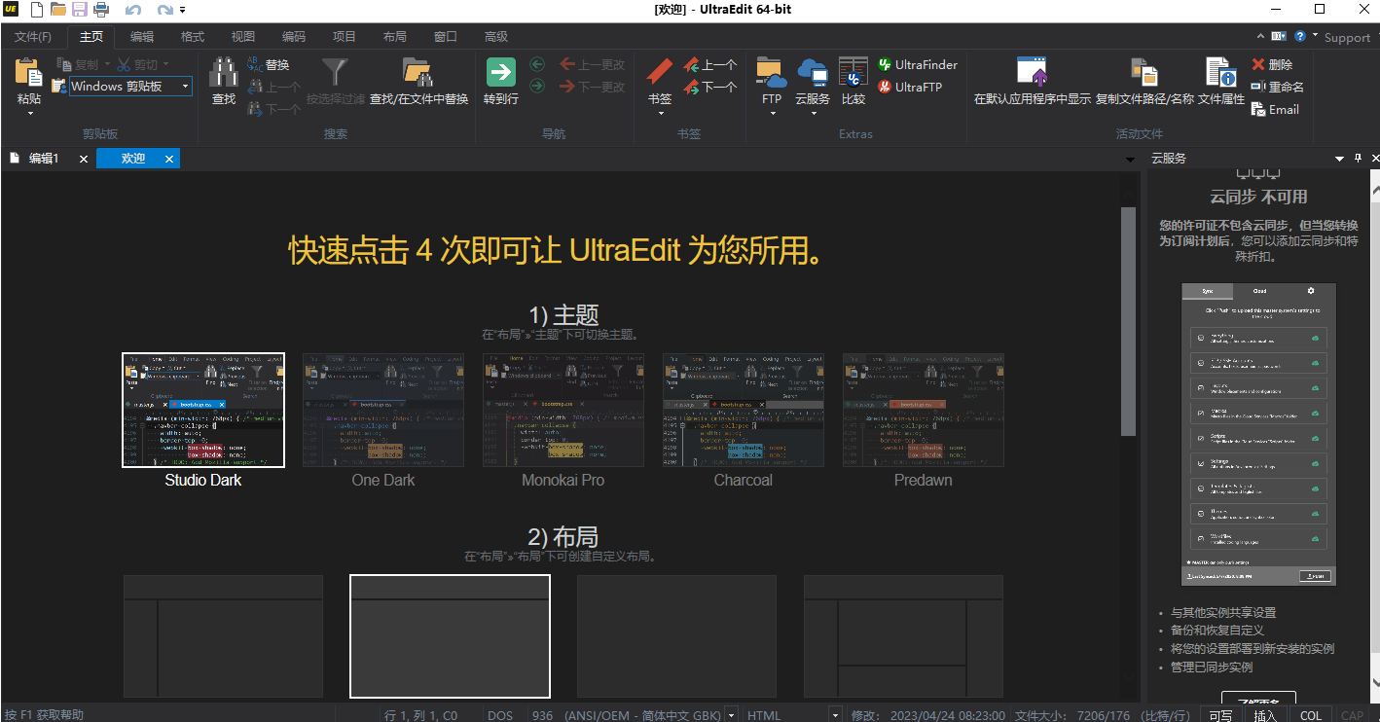Screen dimensions: 1380x722
Task: Click the Save icon in quick access bar
Action: tap(80, 10)
